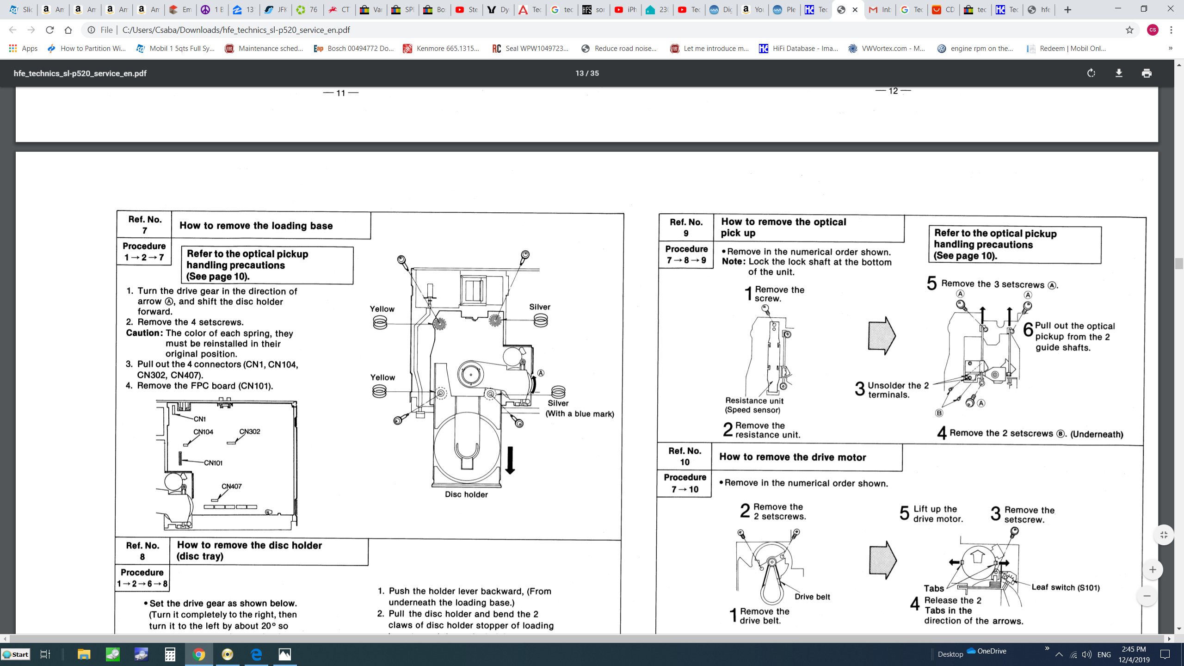Open Microsoft Edge from the taskbar
This screenshot has height=666, width=1184.
point(256,654)
